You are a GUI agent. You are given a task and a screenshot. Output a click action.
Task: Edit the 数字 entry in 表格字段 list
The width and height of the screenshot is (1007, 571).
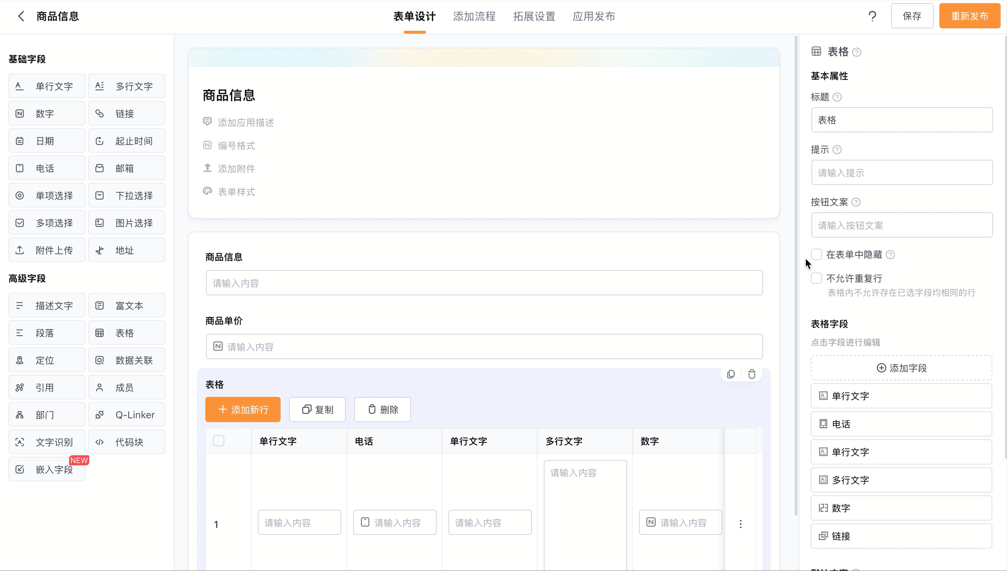(902, 508)
